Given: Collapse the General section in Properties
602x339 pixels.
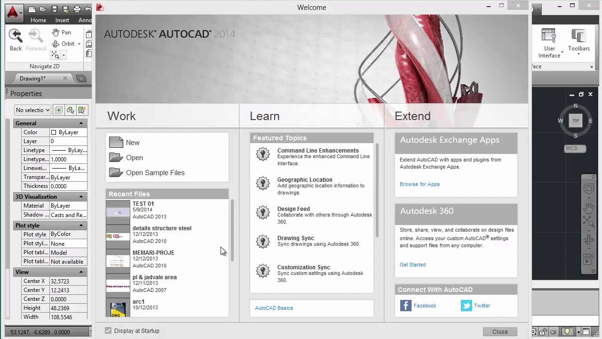Looking at the screenshot, I should pyautogui.click(x=81, y=123).
